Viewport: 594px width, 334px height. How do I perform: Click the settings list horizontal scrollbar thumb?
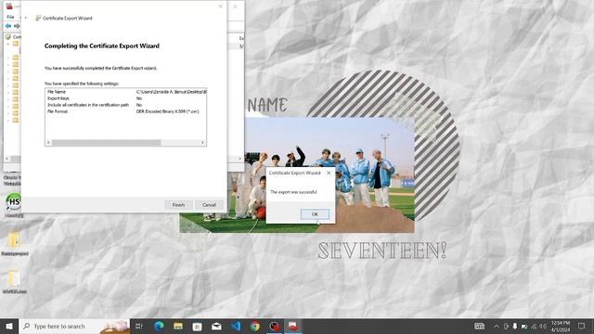[x=107, y=143]
